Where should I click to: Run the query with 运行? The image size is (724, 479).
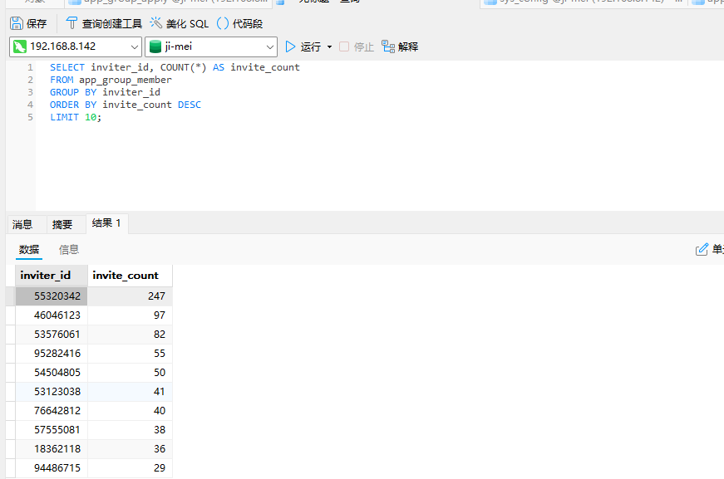[x=303, y=46]
